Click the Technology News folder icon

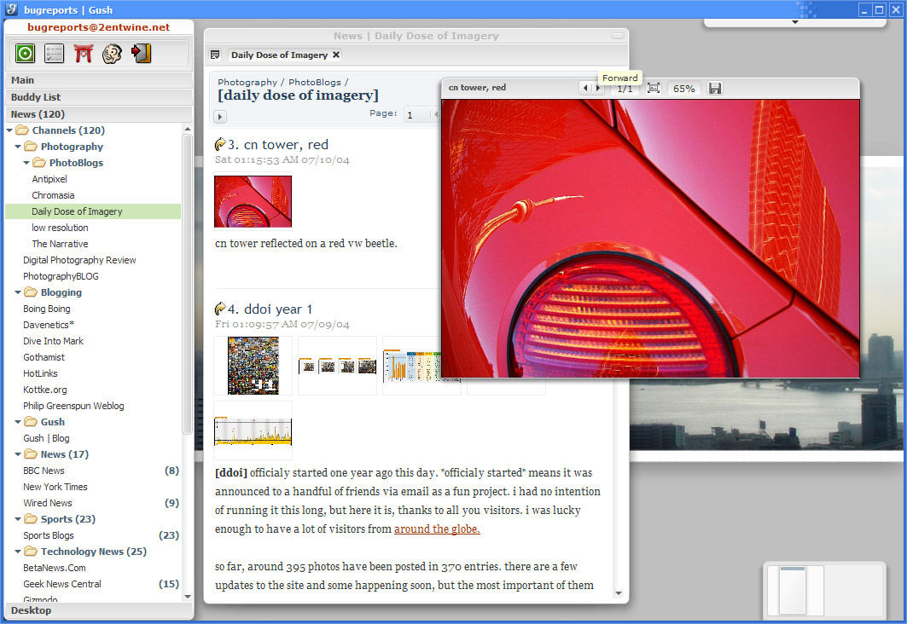[x=32, y=552]
